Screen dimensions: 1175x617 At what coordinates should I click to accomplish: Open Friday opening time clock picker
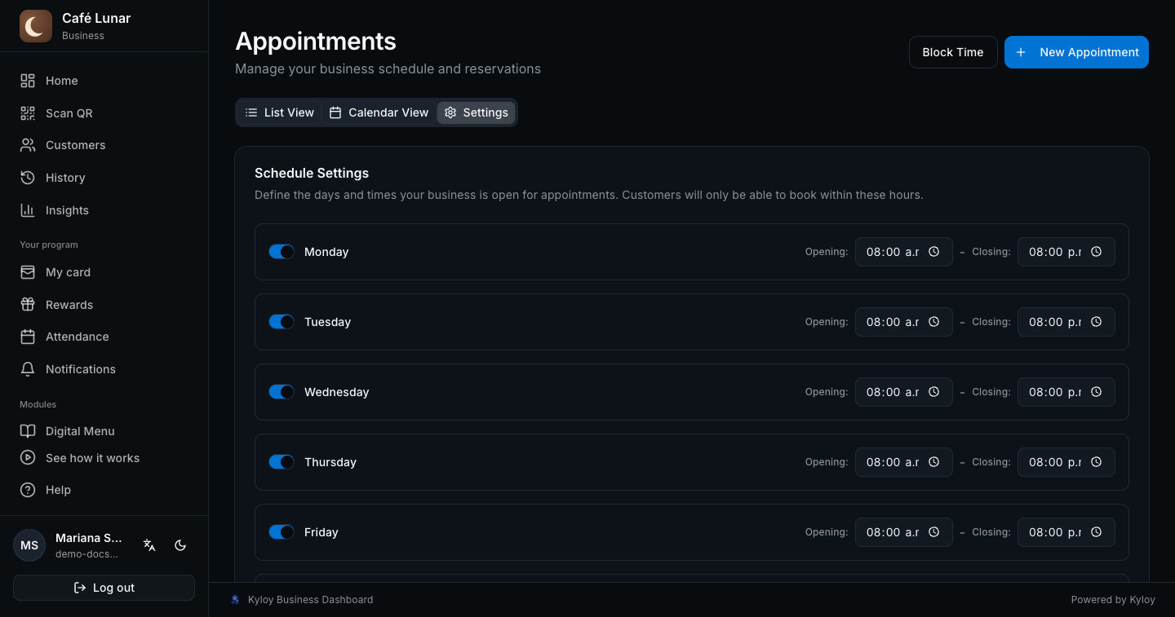click(934, 532)
